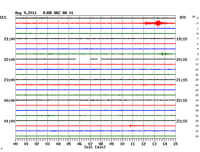Click the "08" minute axis label

(101, 144)
